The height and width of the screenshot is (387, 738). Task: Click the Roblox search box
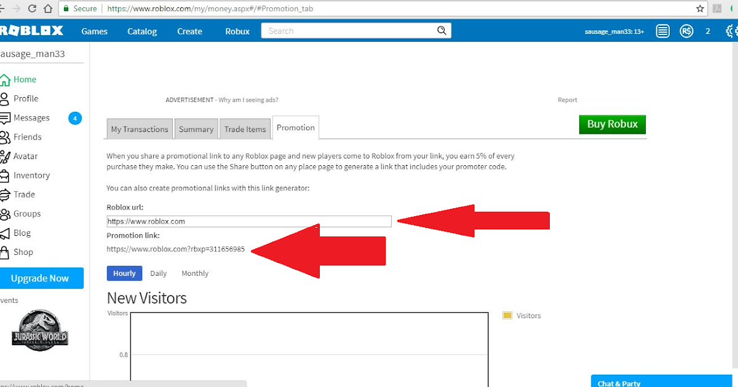(x=356, y=31)
